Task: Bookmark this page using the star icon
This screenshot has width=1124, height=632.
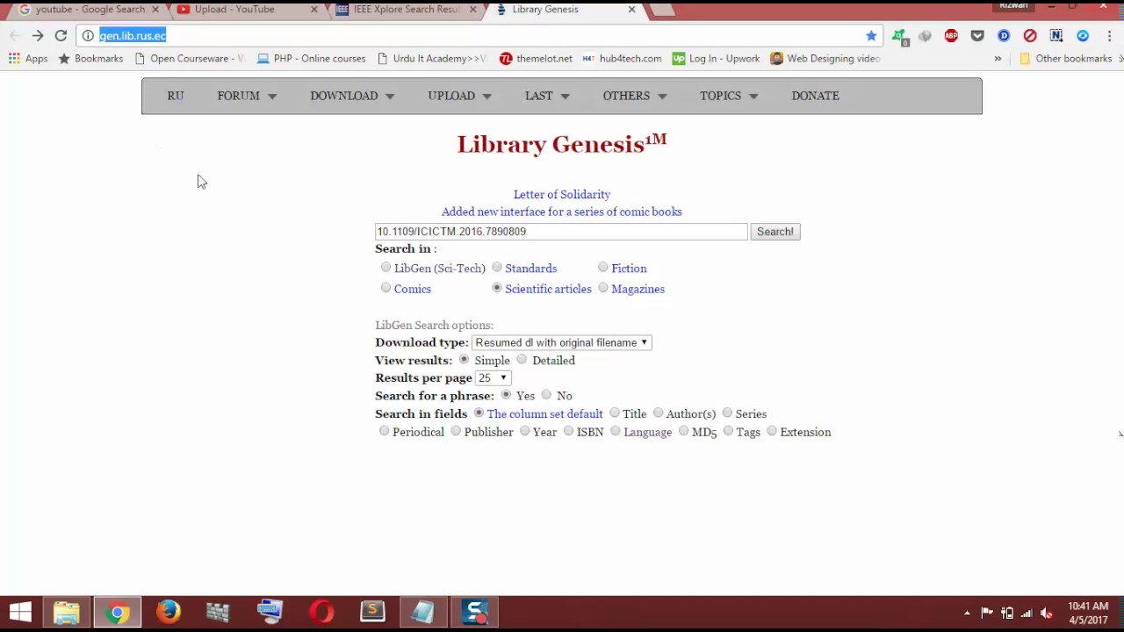Action: click(x=871, y=35)
